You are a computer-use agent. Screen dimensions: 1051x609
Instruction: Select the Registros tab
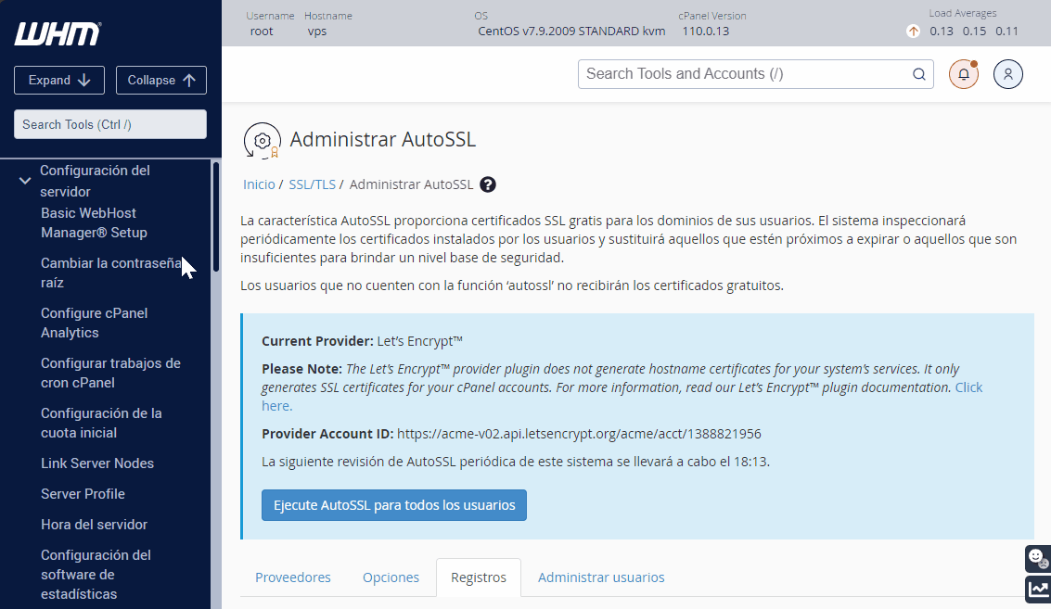click(479, 577)
